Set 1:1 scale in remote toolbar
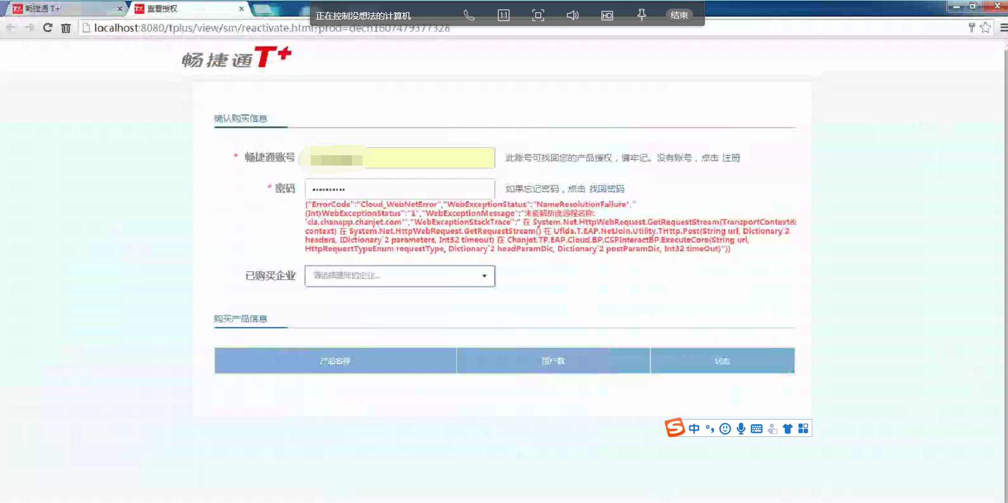 (503, 16)
